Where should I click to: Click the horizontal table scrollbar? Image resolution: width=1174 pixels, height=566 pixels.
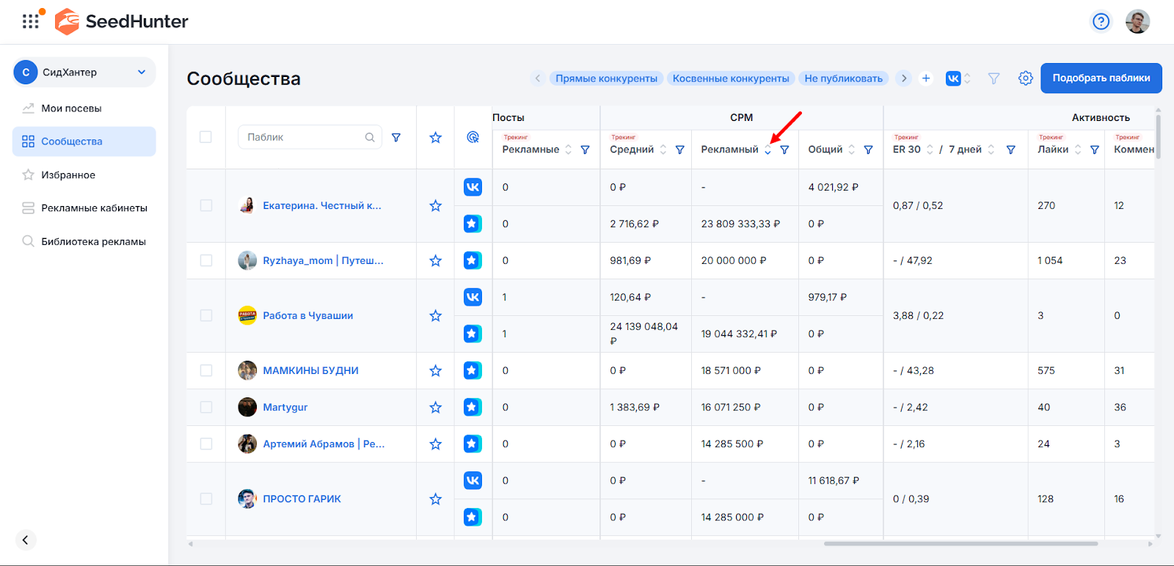(960, 544)
